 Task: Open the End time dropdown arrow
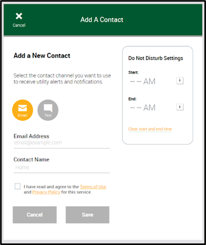(x=180, y=107)
